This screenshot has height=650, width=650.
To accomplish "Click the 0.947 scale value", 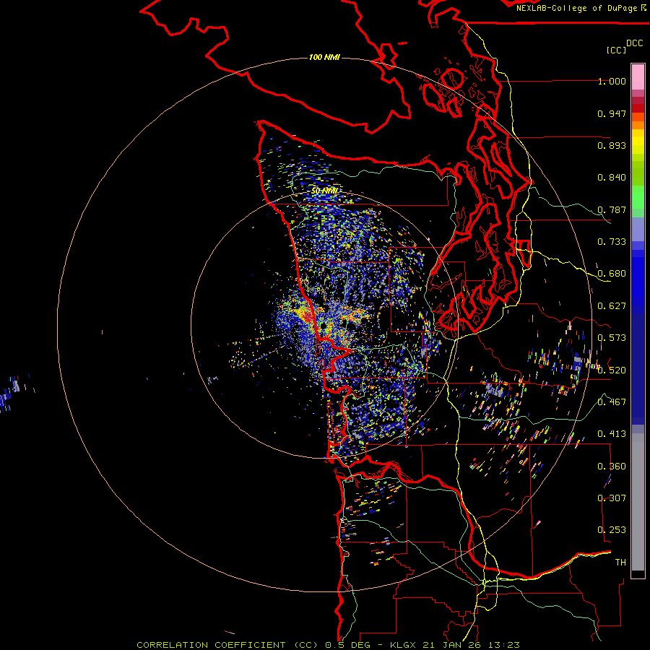I will pyautogui.click(x=612, y=113).
